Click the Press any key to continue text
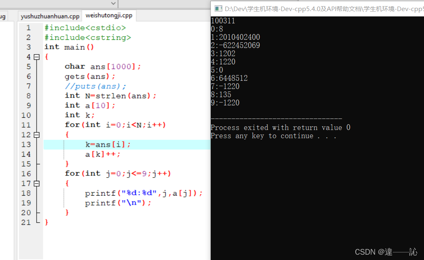The image size is (424, 260). coord(273,136)
